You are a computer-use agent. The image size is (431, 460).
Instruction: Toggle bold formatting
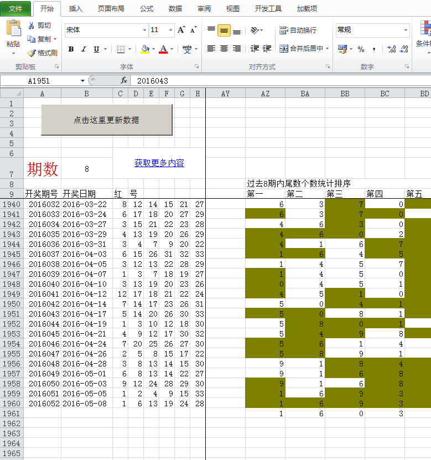coord(71,49)
